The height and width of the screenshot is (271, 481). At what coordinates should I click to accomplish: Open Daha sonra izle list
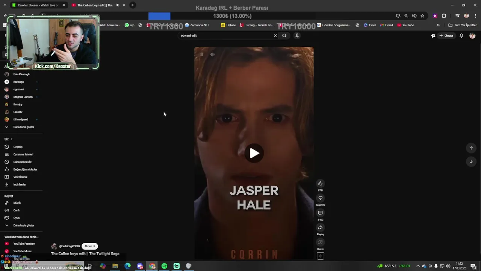(x=22, y=162)
